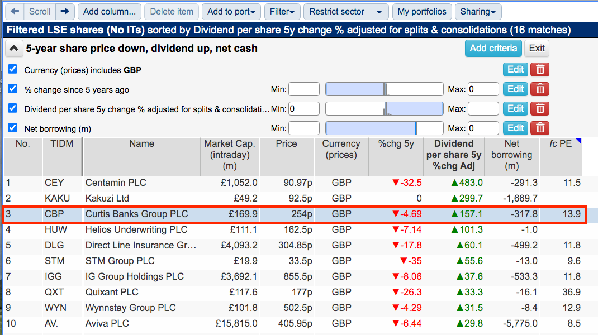Open the Restrict sector dropdown arrow
Image resolution: width=598 pixels, height=335 pixels.
pyautogui.click(x=379, y=12)
